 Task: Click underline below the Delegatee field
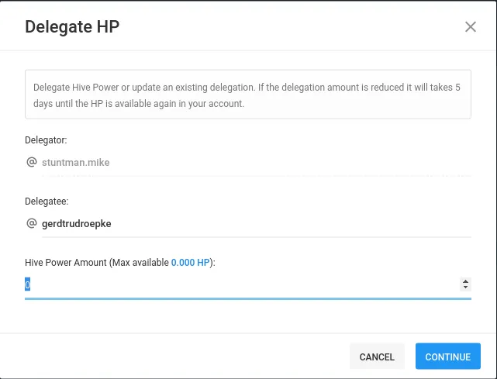coord(257,236)
